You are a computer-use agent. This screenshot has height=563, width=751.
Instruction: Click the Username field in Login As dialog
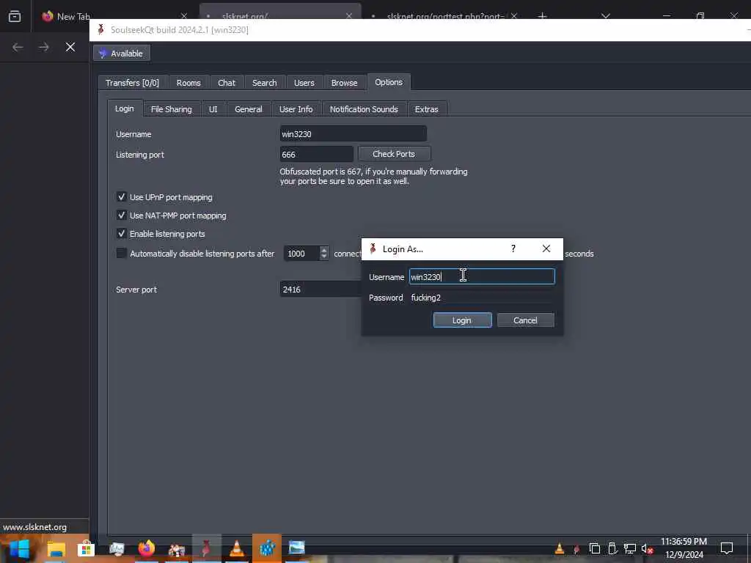(482, 276)
